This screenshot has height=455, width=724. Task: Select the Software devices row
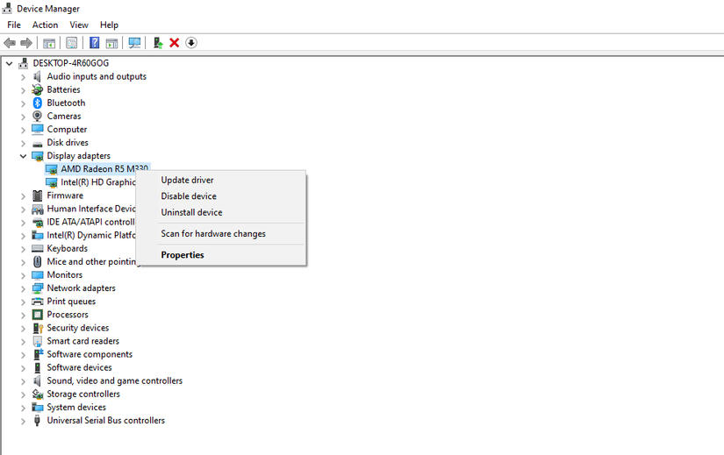(x=79, y=368)
